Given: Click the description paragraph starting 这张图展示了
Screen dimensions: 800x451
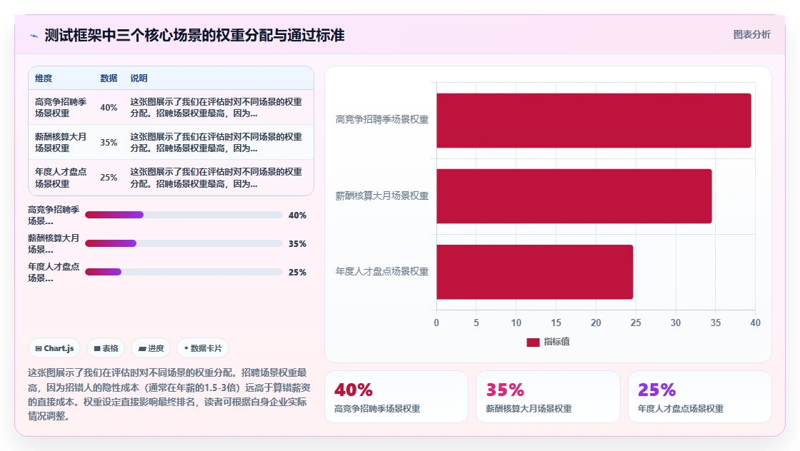Looking at the screenshot, I should coord(169,395).
